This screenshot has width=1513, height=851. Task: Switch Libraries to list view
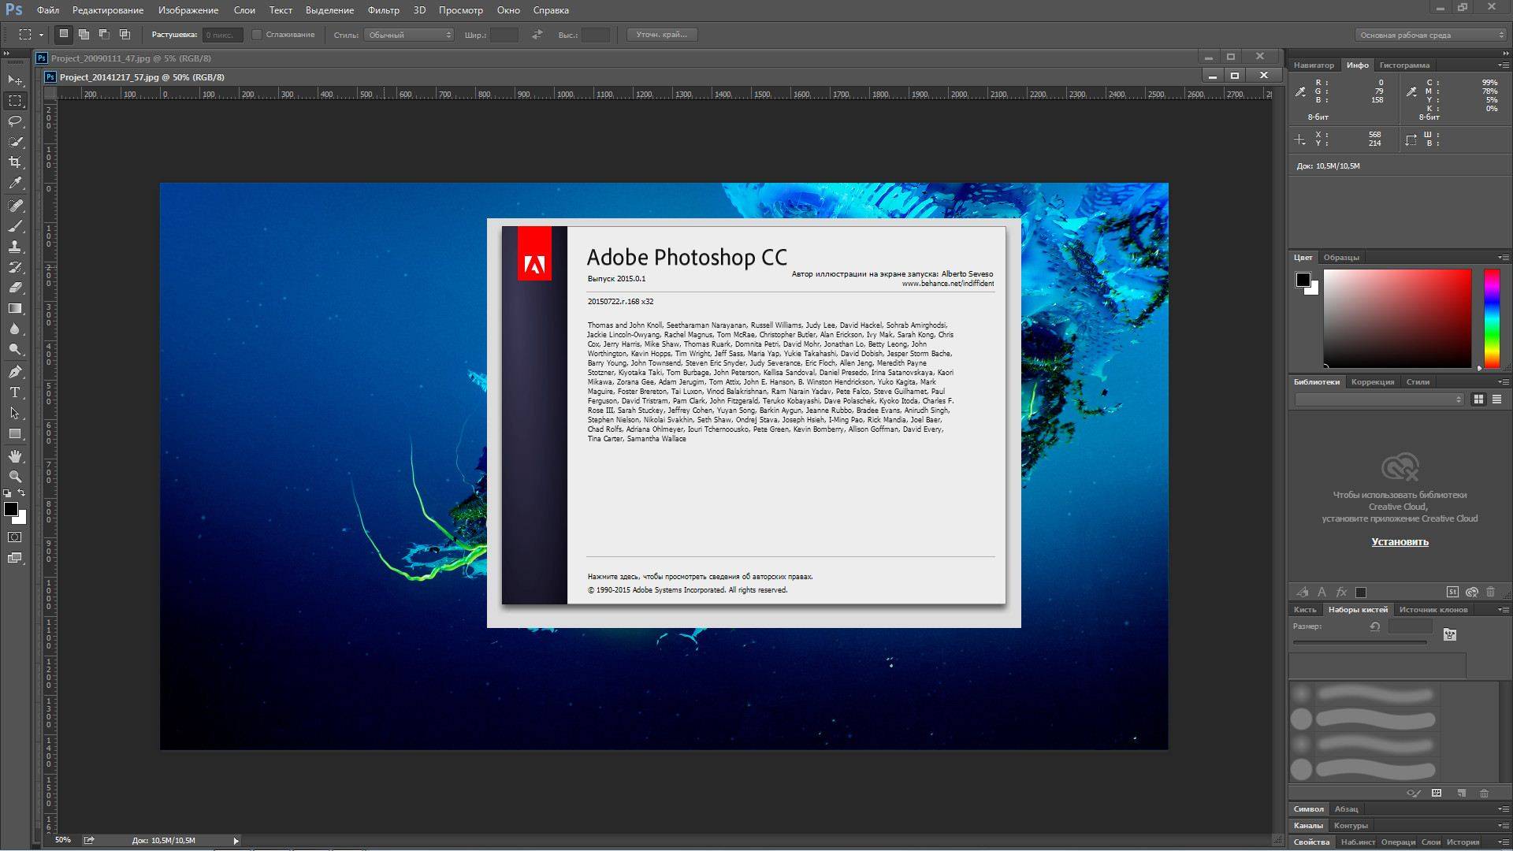1496,399
